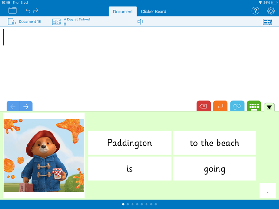Tap the full stop cell

coord(268,190)
